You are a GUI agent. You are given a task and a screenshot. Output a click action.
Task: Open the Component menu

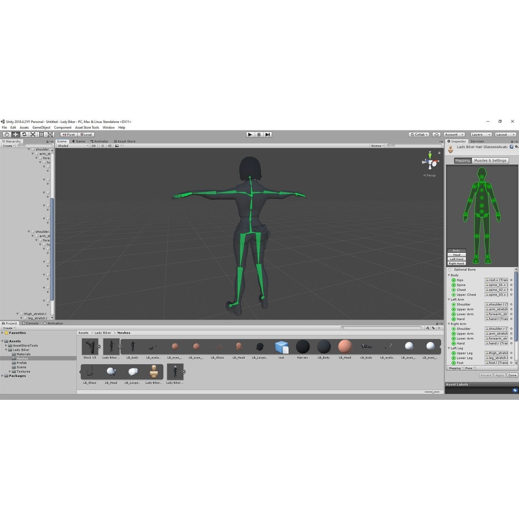pyautogui.click(x=62, y=127)
